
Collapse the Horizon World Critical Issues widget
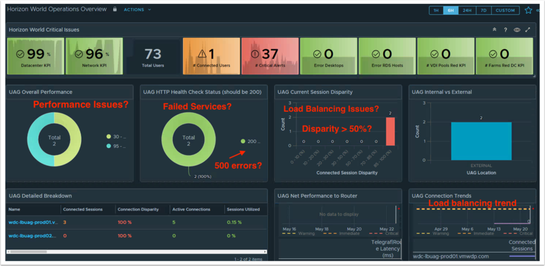click(x=494, y=30)
